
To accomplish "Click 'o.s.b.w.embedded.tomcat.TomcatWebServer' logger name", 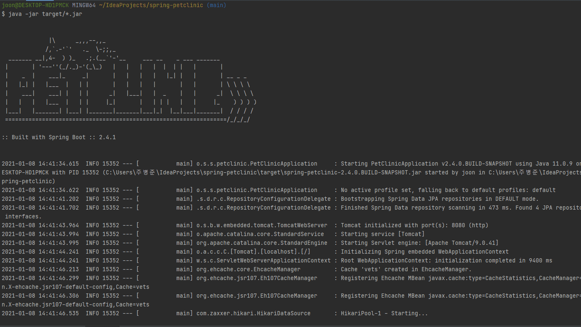I will (262, 226).
